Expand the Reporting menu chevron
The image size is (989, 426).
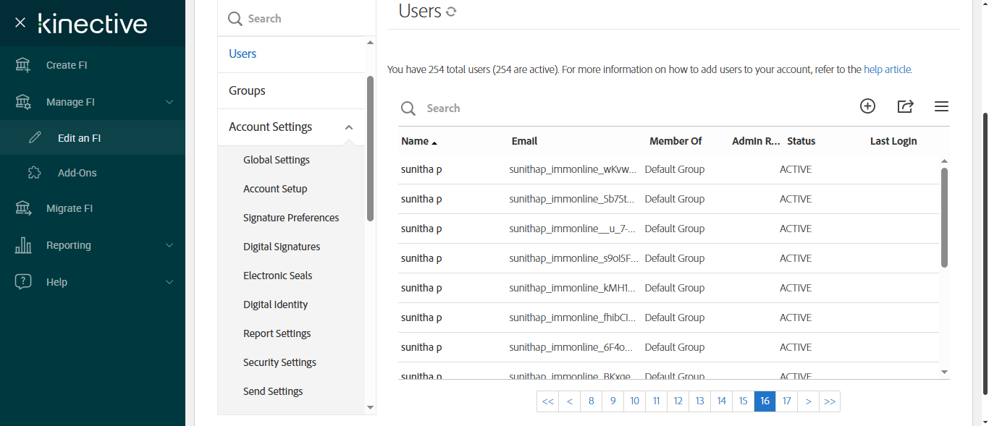coord(169,245)
